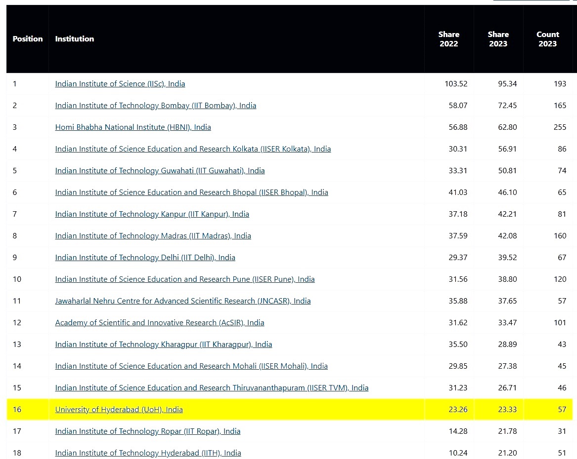Select the Share 2022 value 35.50

coord(458,344)
